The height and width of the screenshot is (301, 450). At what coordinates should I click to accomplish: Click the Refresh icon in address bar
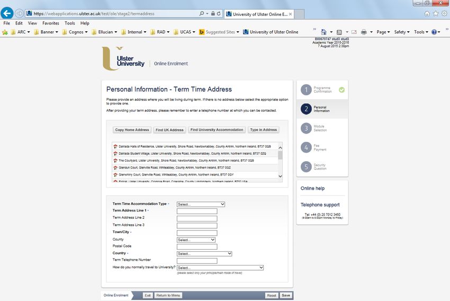[219, 13]
